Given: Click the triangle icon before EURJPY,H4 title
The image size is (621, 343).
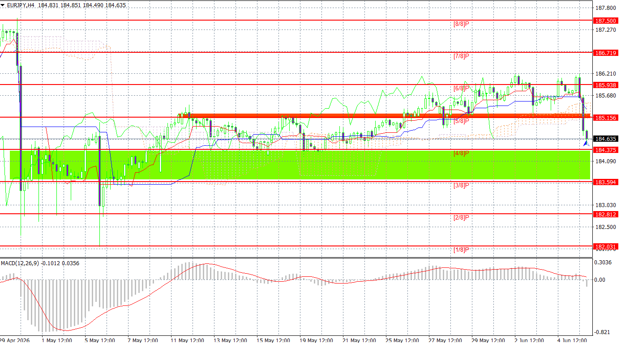Looking at the screenshot, I should pos(3,5).
